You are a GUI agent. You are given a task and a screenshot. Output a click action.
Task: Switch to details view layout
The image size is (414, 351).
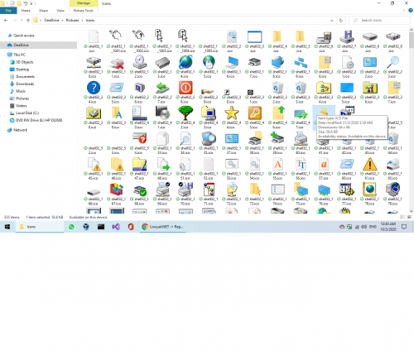coord(402,217)
